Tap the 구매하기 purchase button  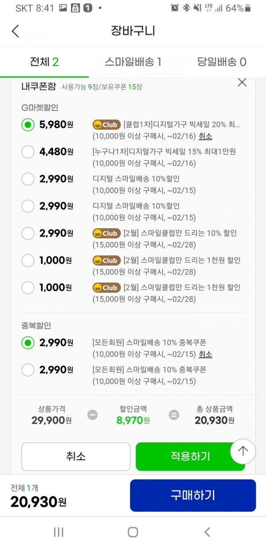pyautogui.click(x=193, y=496)
